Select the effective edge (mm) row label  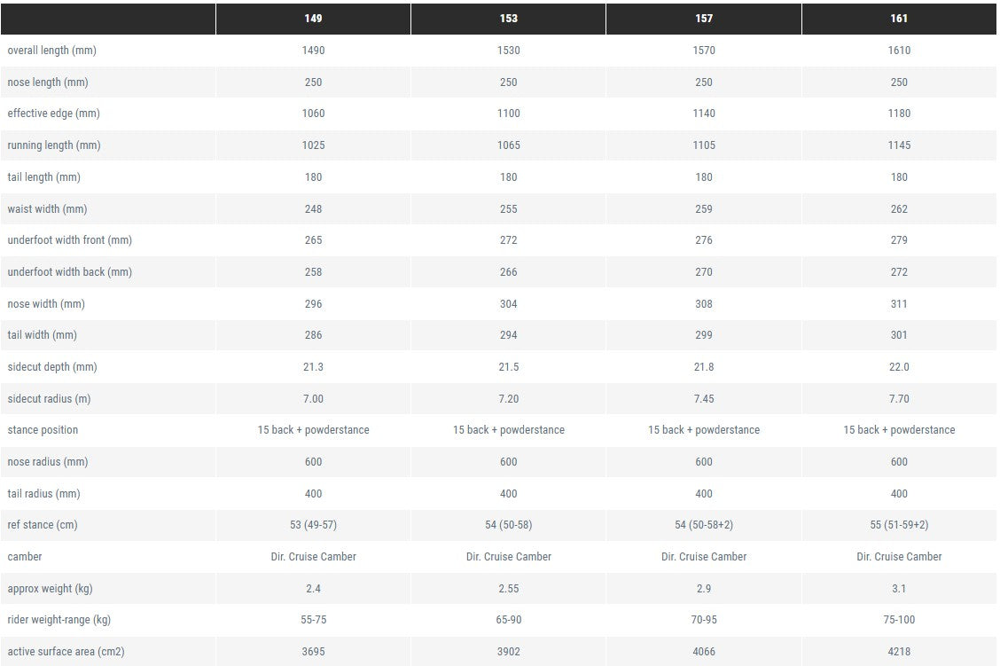[x=53, y=114]
